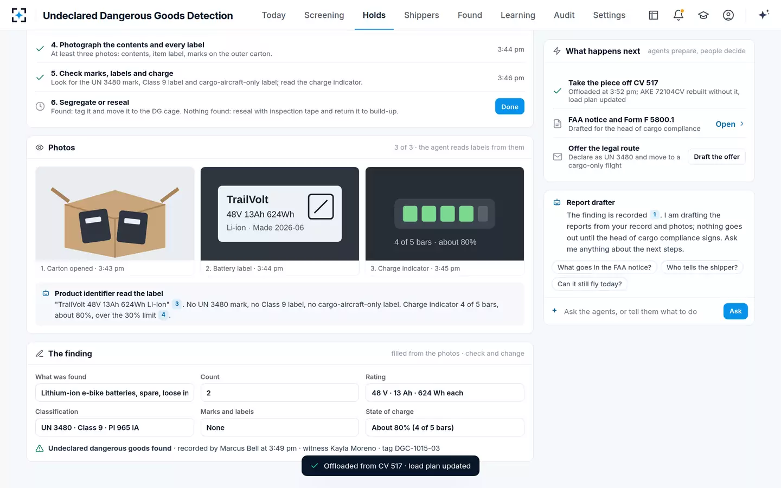This screenshot has height=488, width=781.
Task: Open the Audit tab
Action: [564, 15]
